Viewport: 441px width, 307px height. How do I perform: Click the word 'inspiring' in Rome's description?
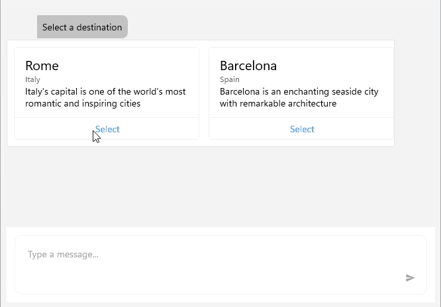coord(101,103)
